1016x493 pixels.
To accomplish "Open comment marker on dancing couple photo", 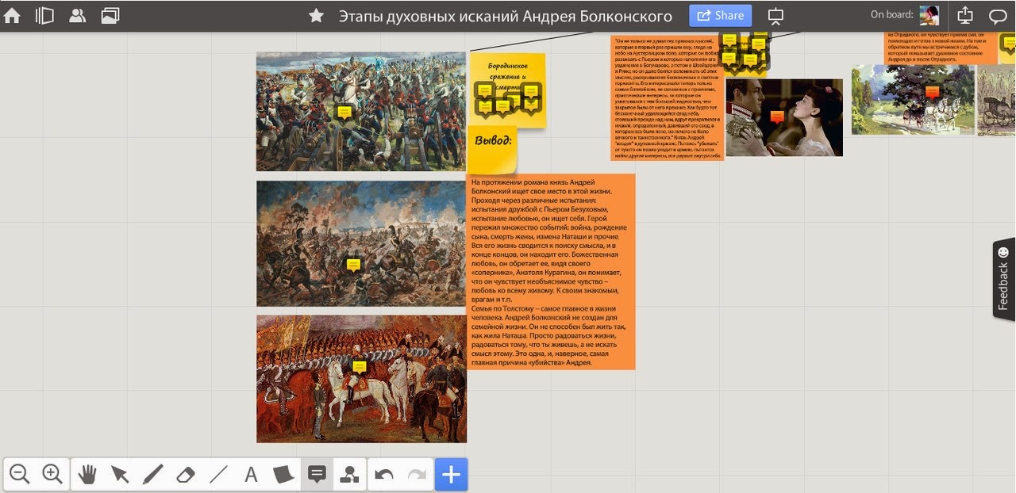I will point(777,117).
